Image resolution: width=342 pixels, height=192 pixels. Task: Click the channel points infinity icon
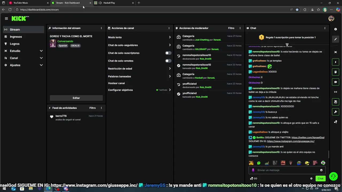pos(253,179)
